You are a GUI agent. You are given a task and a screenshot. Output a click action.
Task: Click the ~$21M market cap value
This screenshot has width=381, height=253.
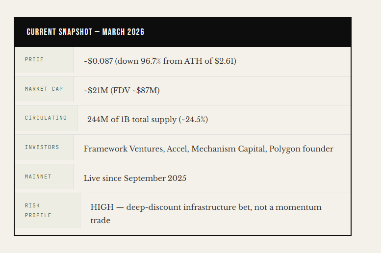[96, 90]
